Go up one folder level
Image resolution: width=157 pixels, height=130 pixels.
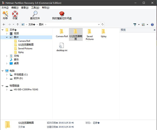[18, 24]
